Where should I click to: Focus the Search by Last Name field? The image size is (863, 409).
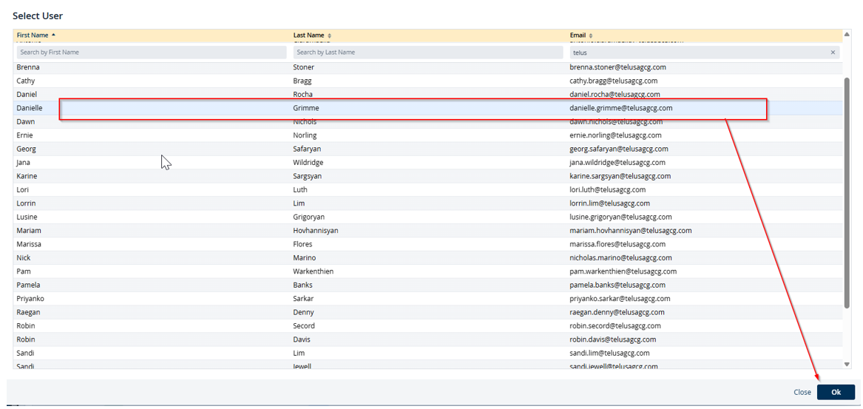click(x=427, y=53)
